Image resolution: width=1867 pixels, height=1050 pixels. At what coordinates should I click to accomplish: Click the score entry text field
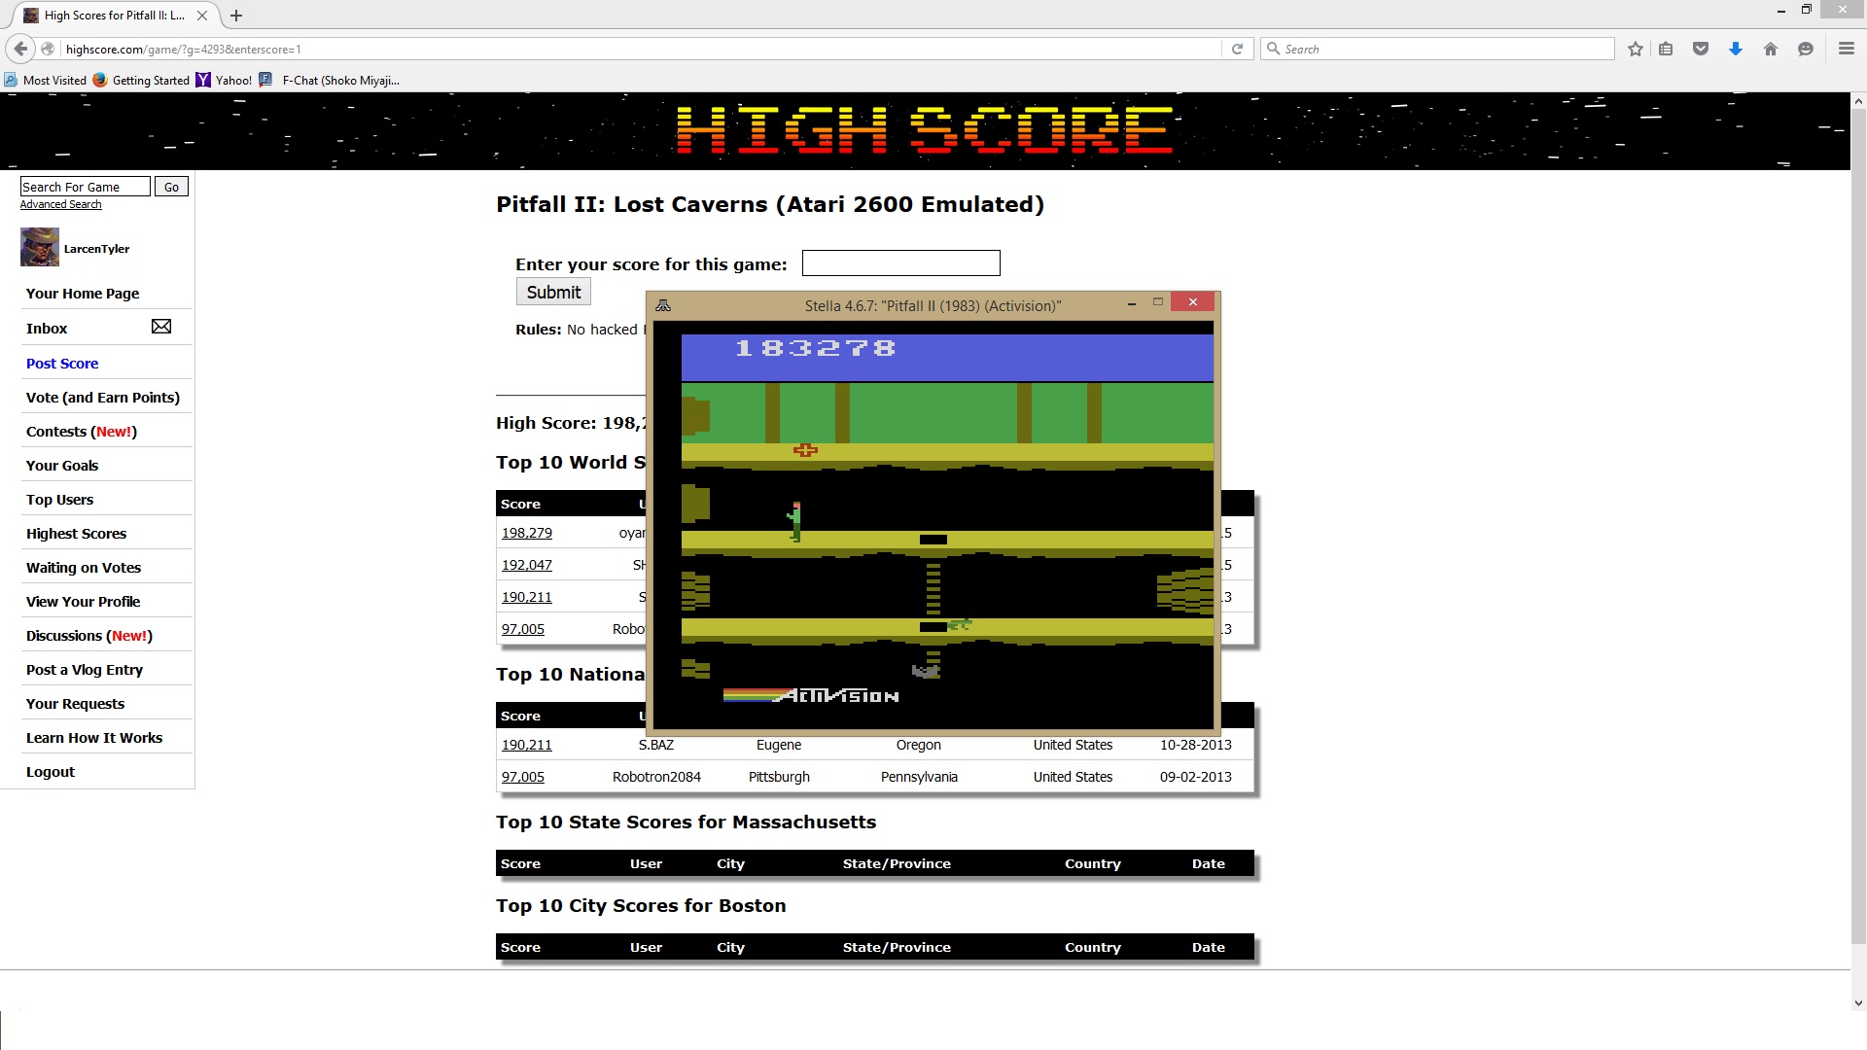(x=900, y=263)
